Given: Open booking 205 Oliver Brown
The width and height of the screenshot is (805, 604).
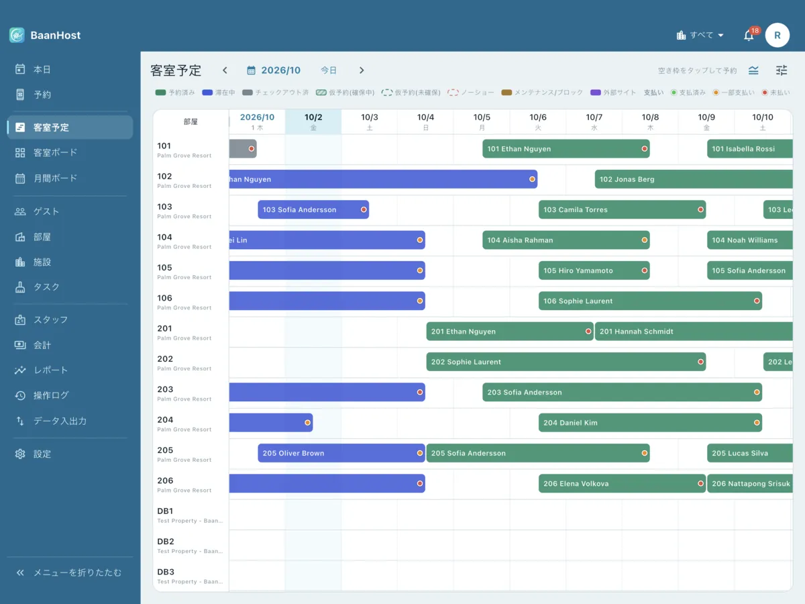Looking at the screenshot, I should coord(341,453).
